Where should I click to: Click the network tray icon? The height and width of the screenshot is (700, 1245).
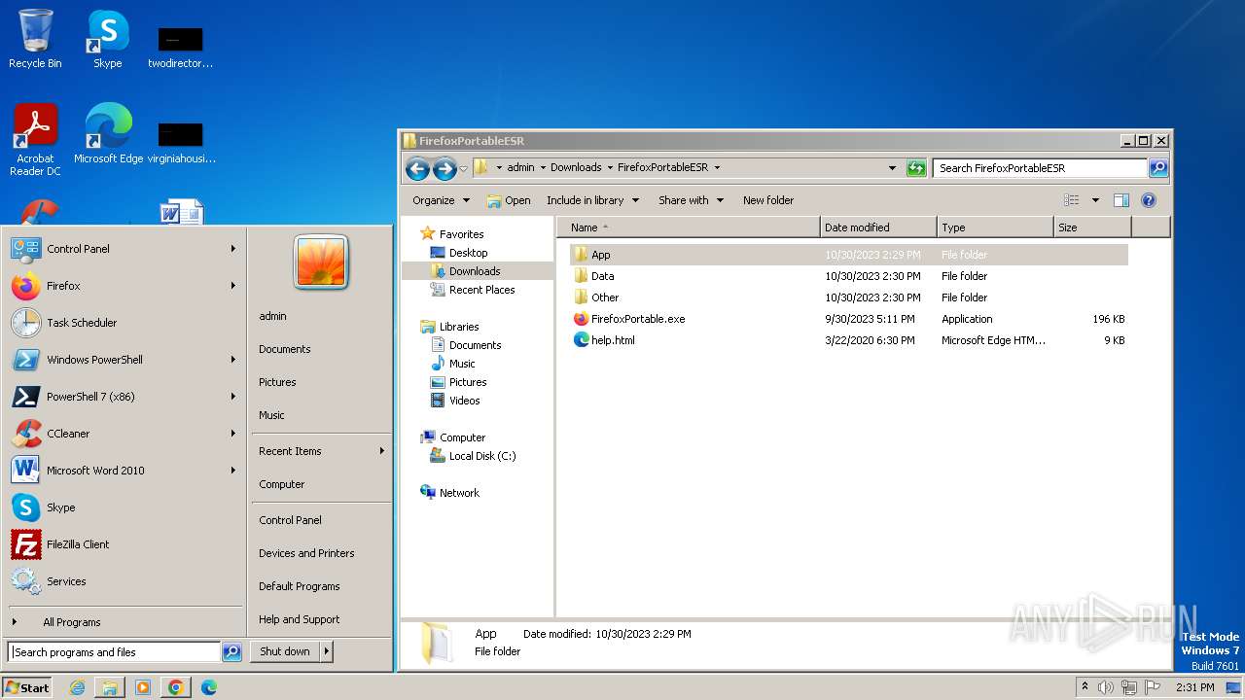(x=1129, y=687)
